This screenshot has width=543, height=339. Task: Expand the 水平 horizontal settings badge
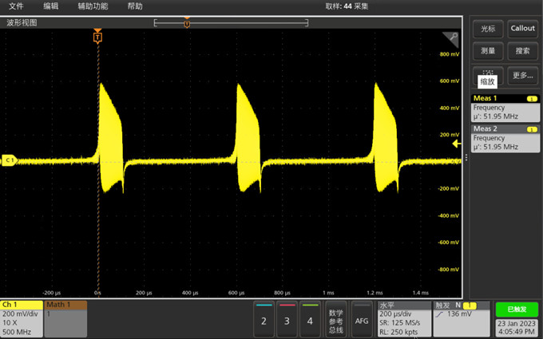pos(403,318)
